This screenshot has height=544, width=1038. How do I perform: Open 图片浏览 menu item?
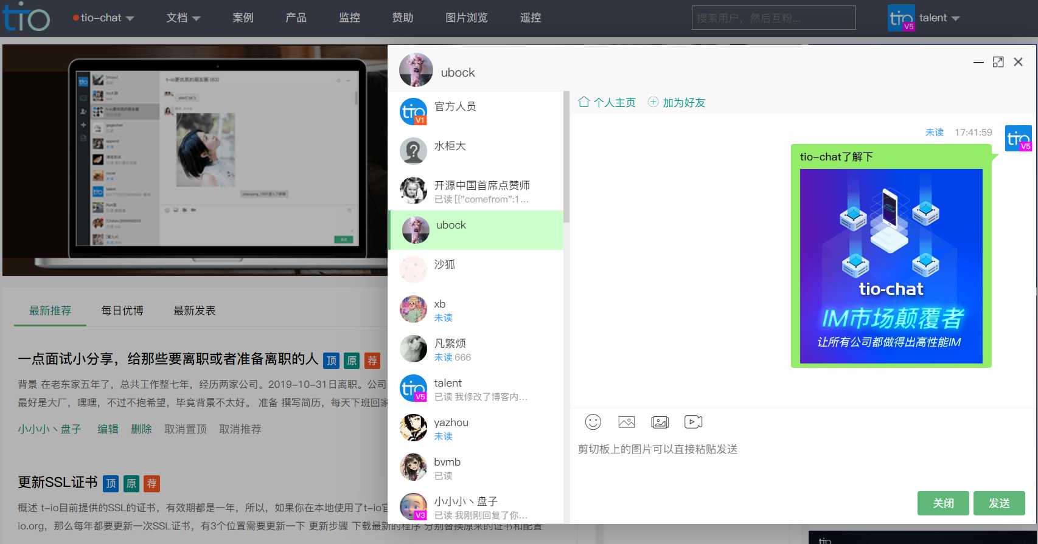tap(466, 18)
